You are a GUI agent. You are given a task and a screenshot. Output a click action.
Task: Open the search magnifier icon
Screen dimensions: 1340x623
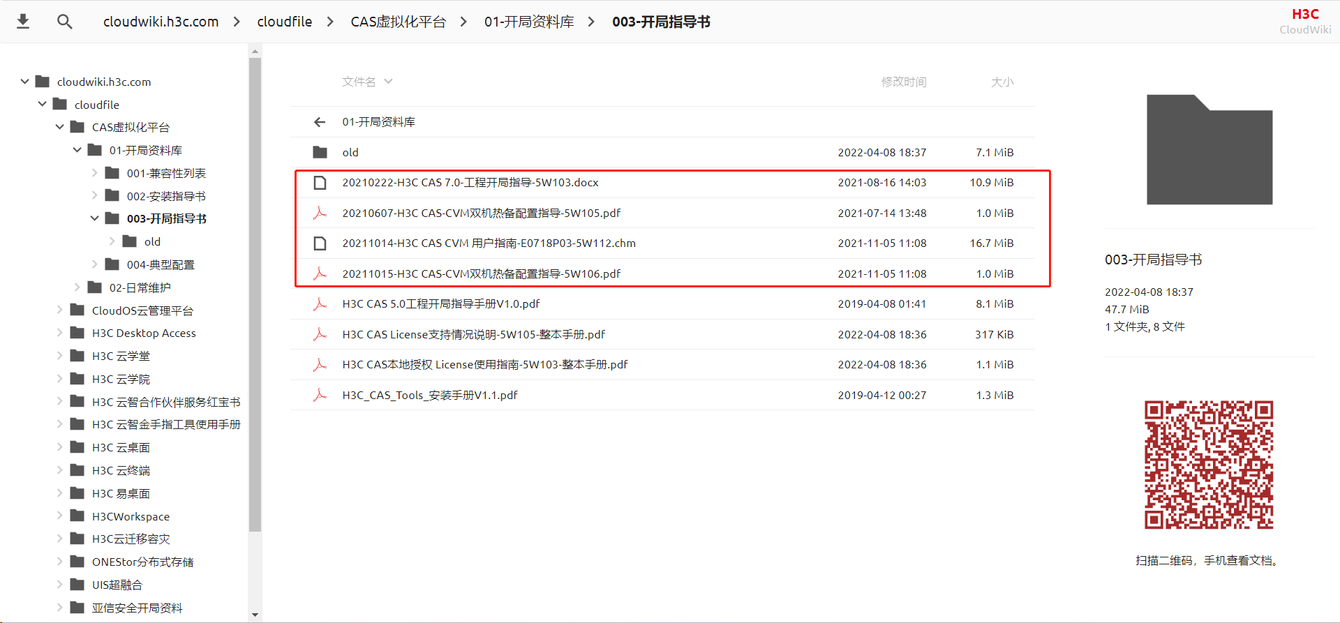click(65, 22)
